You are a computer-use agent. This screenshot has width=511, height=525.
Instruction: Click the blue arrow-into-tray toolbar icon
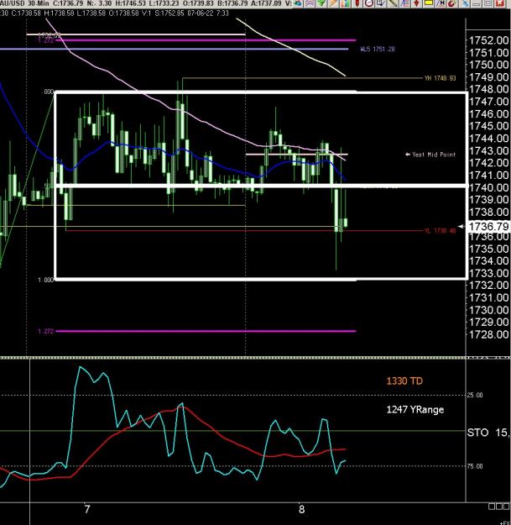[381, 3]
